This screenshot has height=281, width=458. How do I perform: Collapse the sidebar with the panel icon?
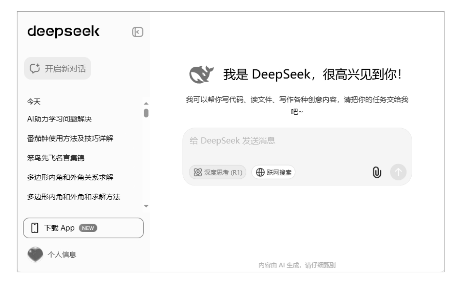pos(137,32)
